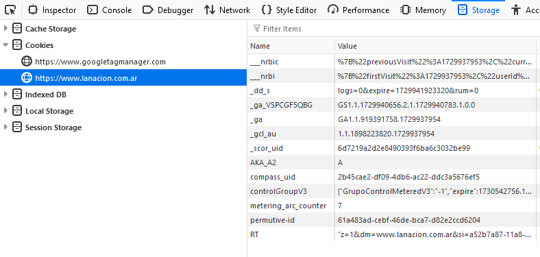Click value GA1.1.919391758.1729937954

coord(389,119)
